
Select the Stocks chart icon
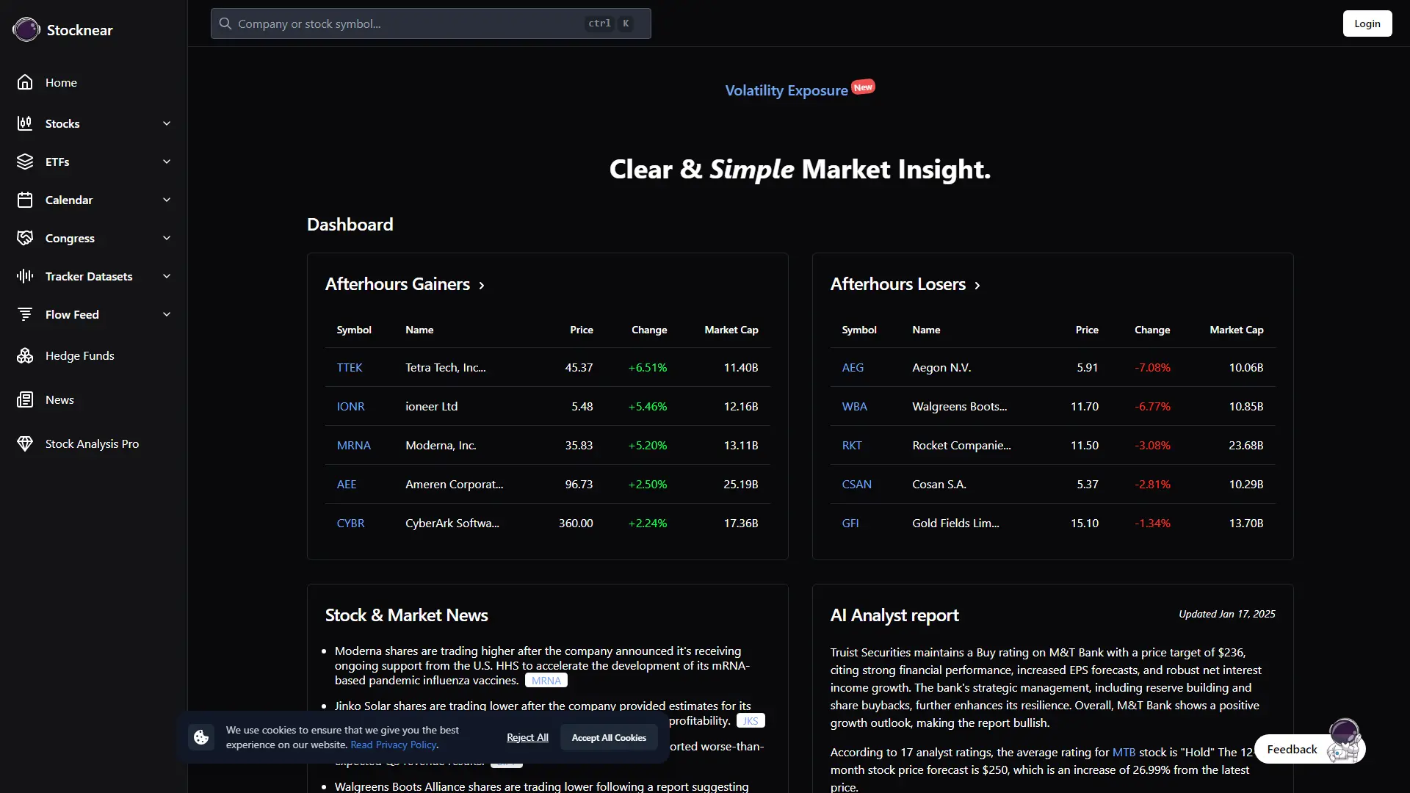coord(24,123)
